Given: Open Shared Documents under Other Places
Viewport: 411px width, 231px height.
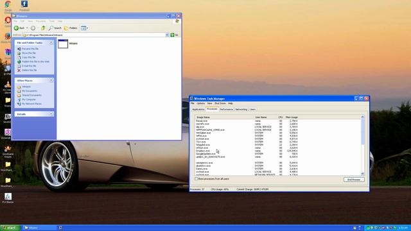Looking at the screenshot, I should click(31, 95).
